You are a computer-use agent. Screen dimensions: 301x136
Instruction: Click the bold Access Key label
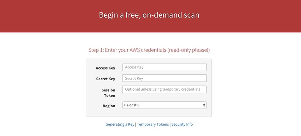(x=105, y=68)
